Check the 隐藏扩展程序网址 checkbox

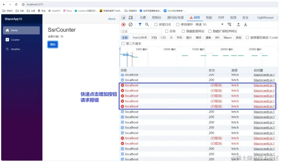[x=210, y=31]
